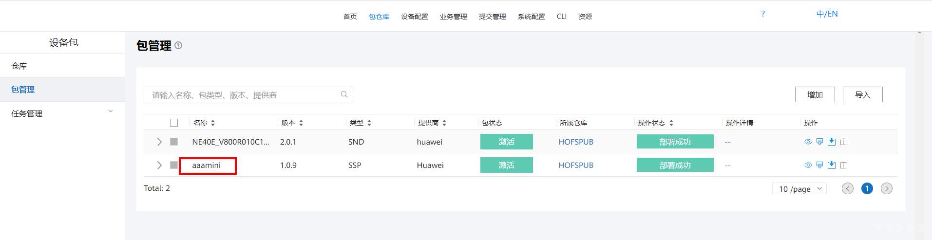Click the trash icon in the NE40E row
932x240 pixels.
(843, 142)
